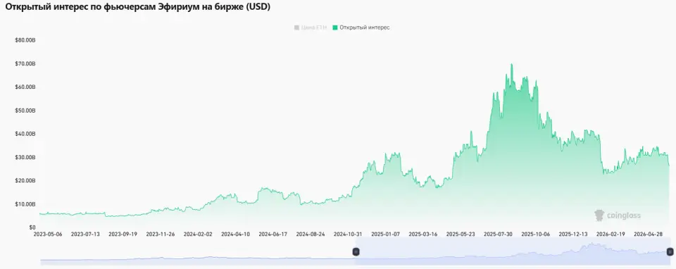
Task: Click the 2026-04-28 date label on x-axis
Action: (x=648, y=234)
